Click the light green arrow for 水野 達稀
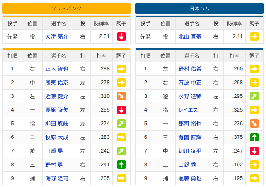266x187 pixels. pyautogui.click(x=254, y=96)
